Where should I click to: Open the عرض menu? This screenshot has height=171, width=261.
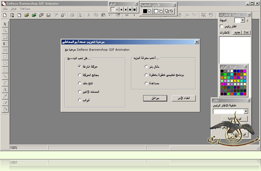[x=14, y=8]
